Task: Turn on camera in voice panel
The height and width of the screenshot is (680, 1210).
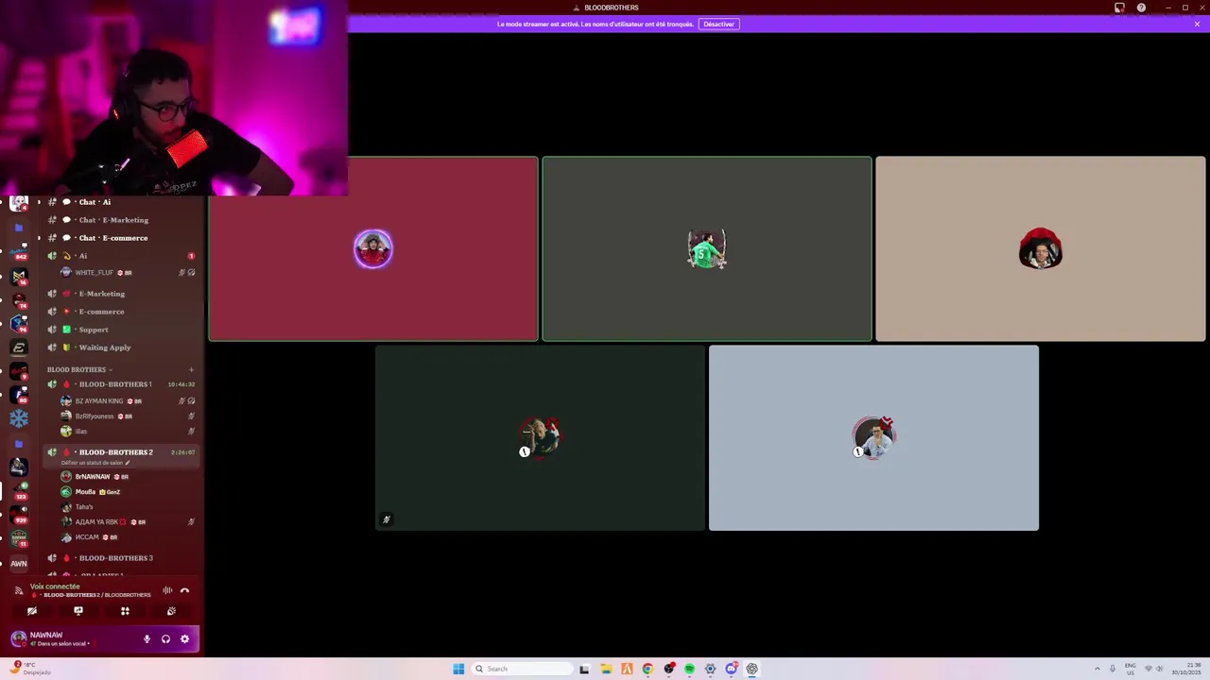Action: click(x=32, y=611)
